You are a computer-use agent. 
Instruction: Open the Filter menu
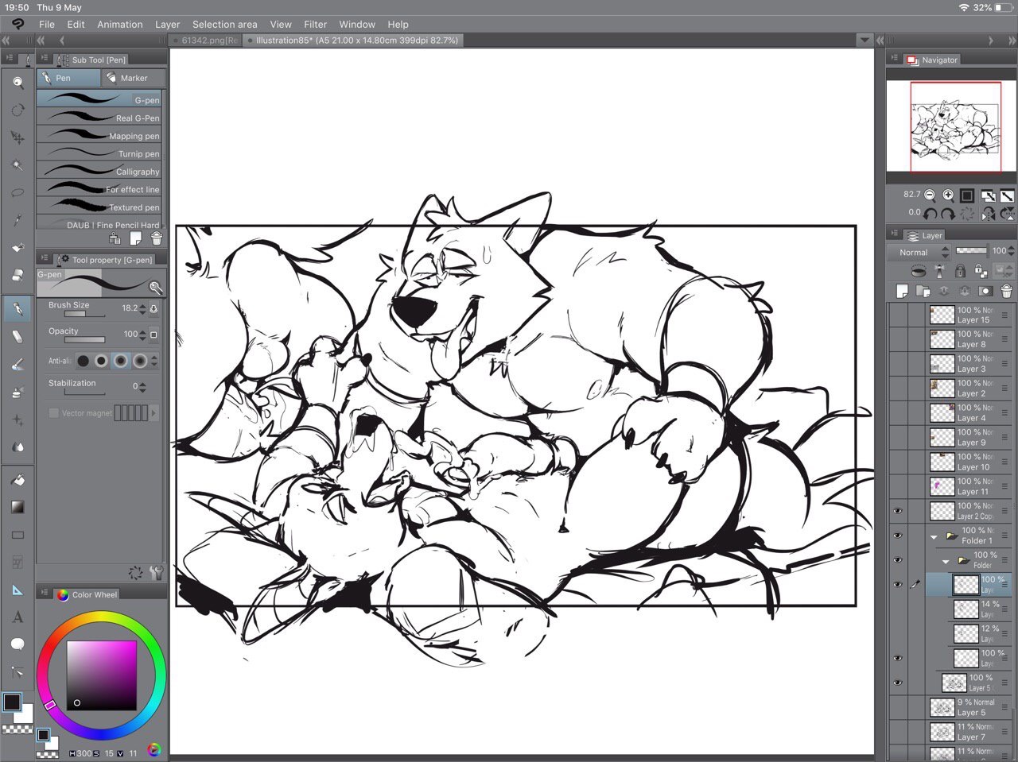click(x=315, y=24)
